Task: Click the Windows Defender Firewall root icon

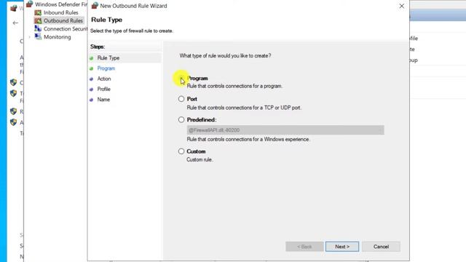Action: tap(29, 4)
